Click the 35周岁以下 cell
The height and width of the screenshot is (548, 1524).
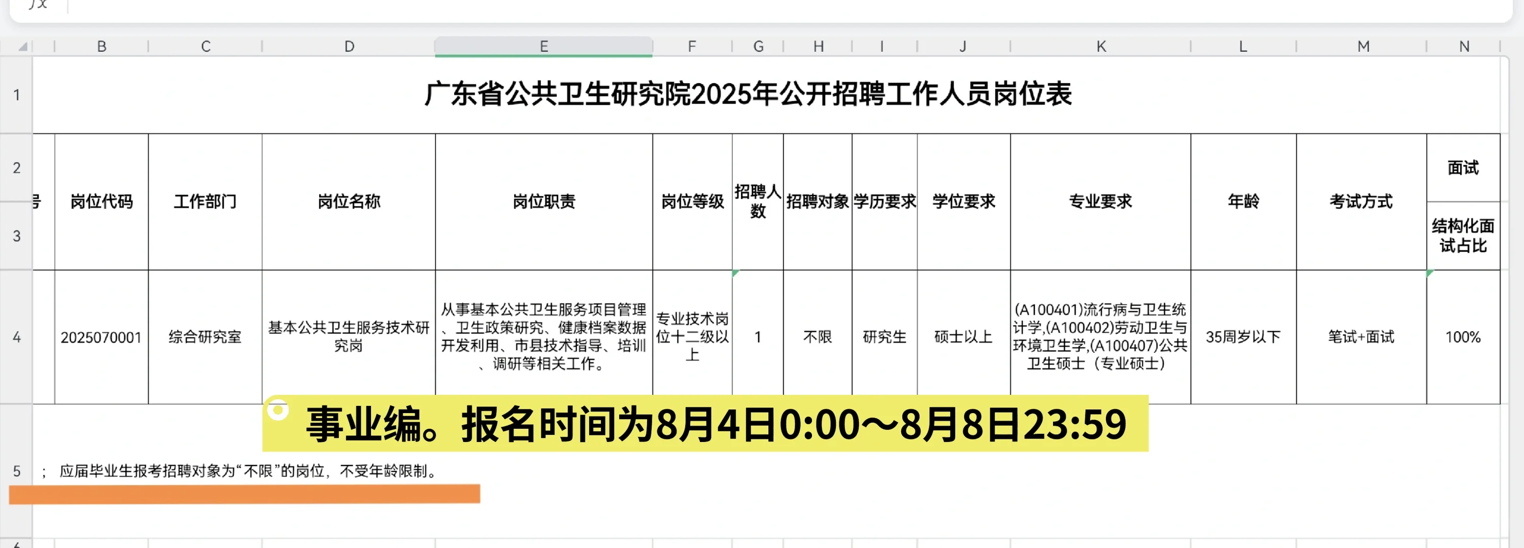pyautogui.click(x=1243, y=337)
